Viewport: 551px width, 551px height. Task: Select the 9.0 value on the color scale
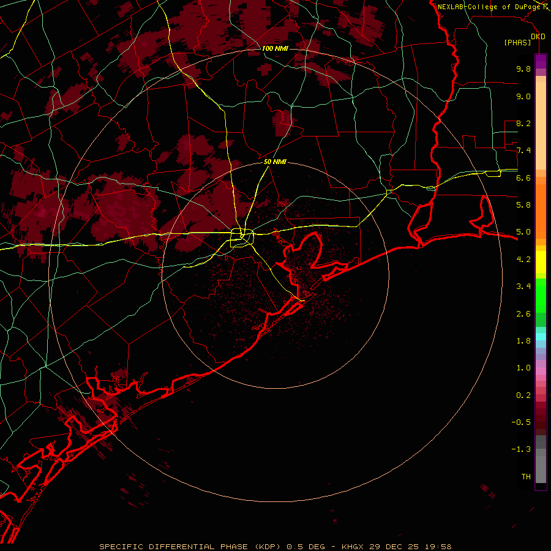click(x=523, y=96)
